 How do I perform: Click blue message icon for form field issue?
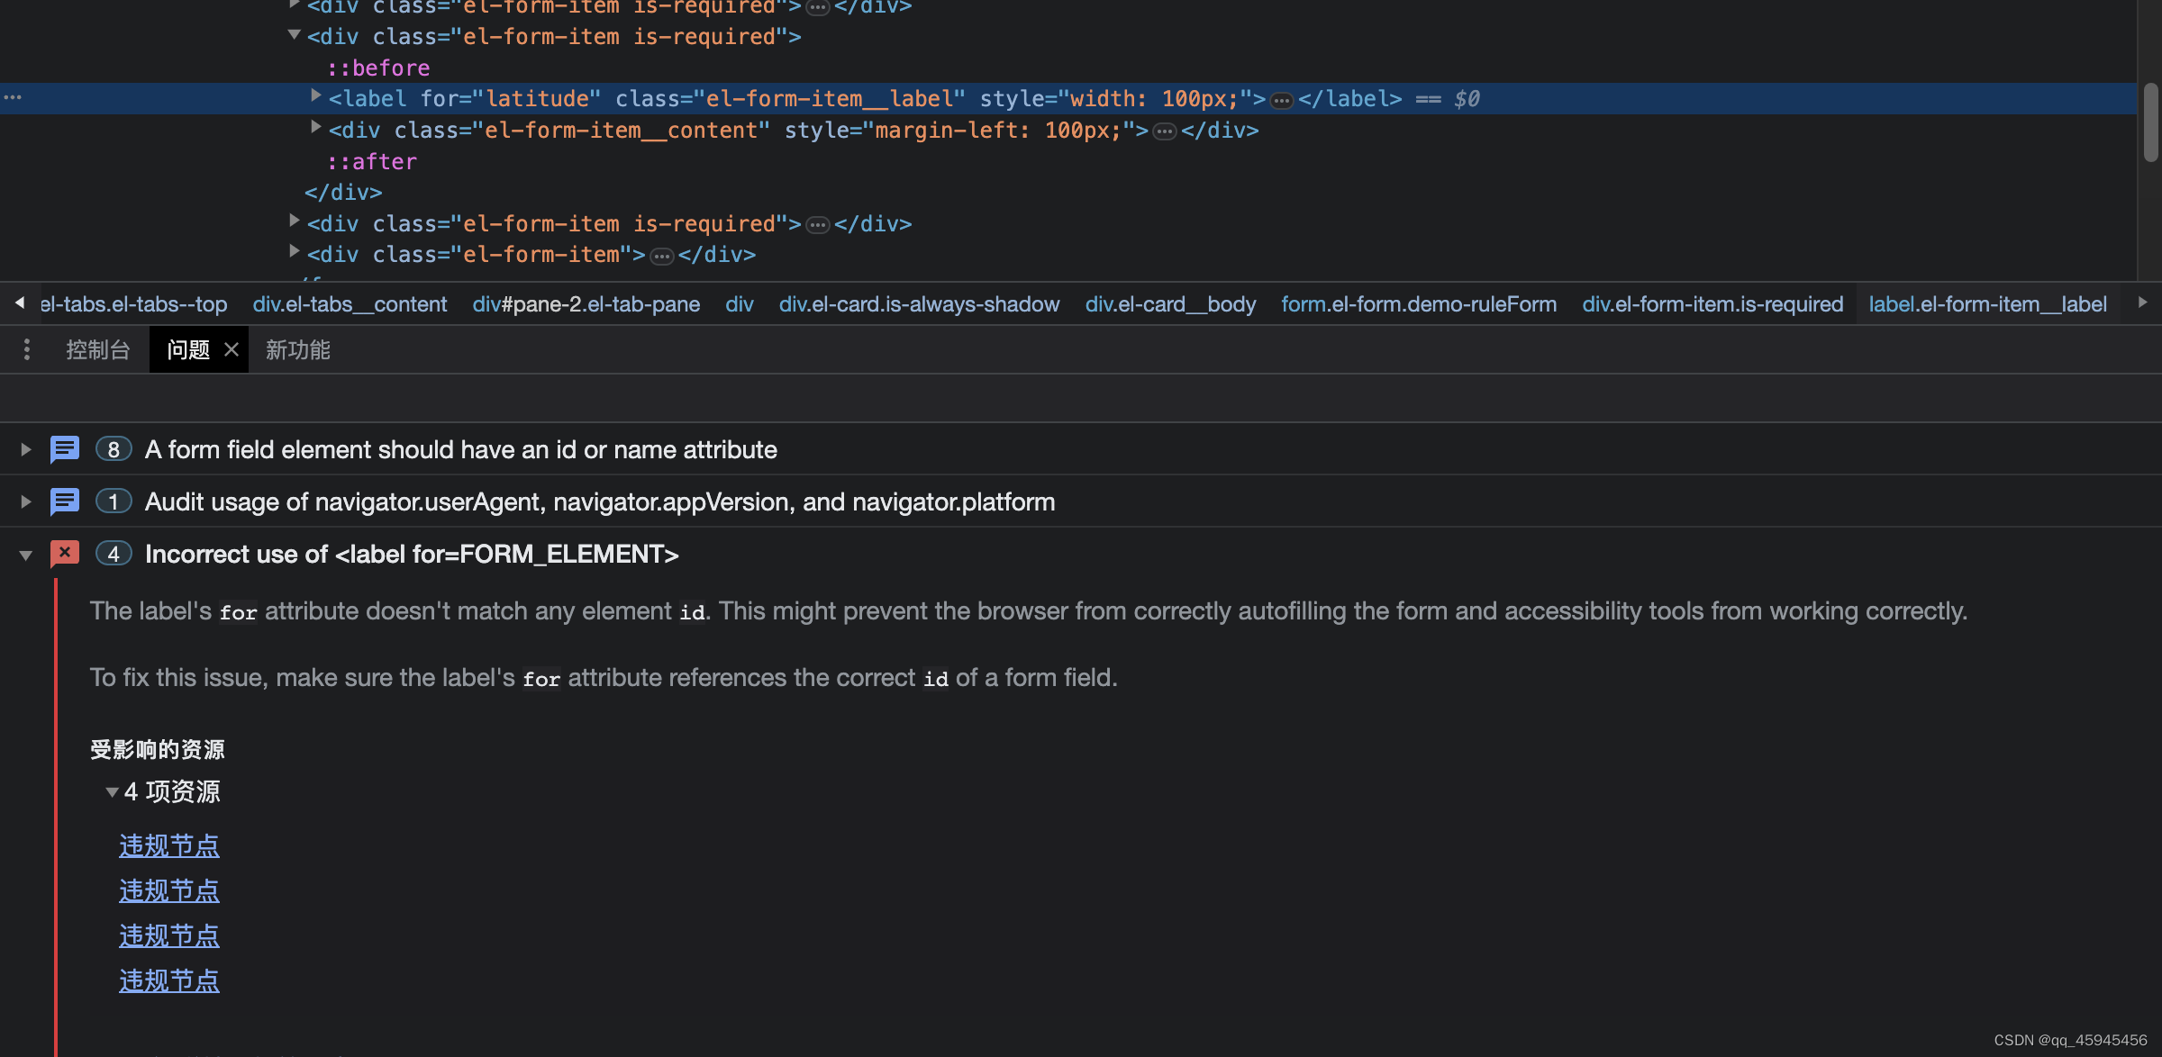coord(65,449)
